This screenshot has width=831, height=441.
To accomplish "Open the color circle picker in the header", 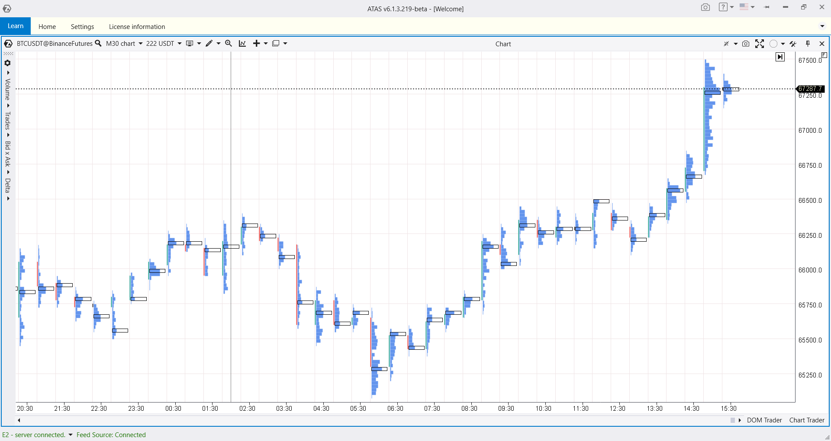I will pos(774,44).
